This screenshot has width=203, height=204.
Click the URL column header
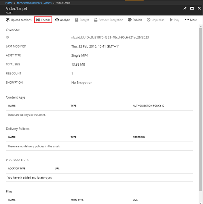coord(57,168)
